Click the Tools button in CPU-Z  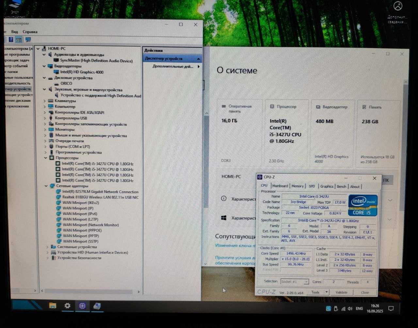(315, 292)
